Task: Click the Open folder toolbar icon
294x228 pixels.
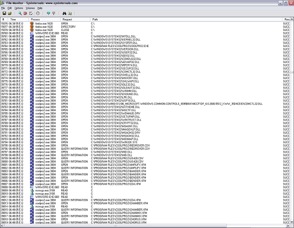Action: (x=10, y=13)
